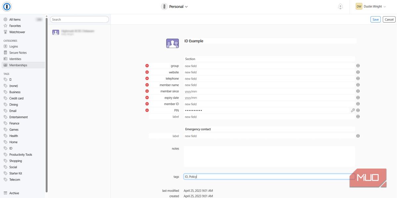
Task: Cancel editing the membership item
Action: click(389, 19)
